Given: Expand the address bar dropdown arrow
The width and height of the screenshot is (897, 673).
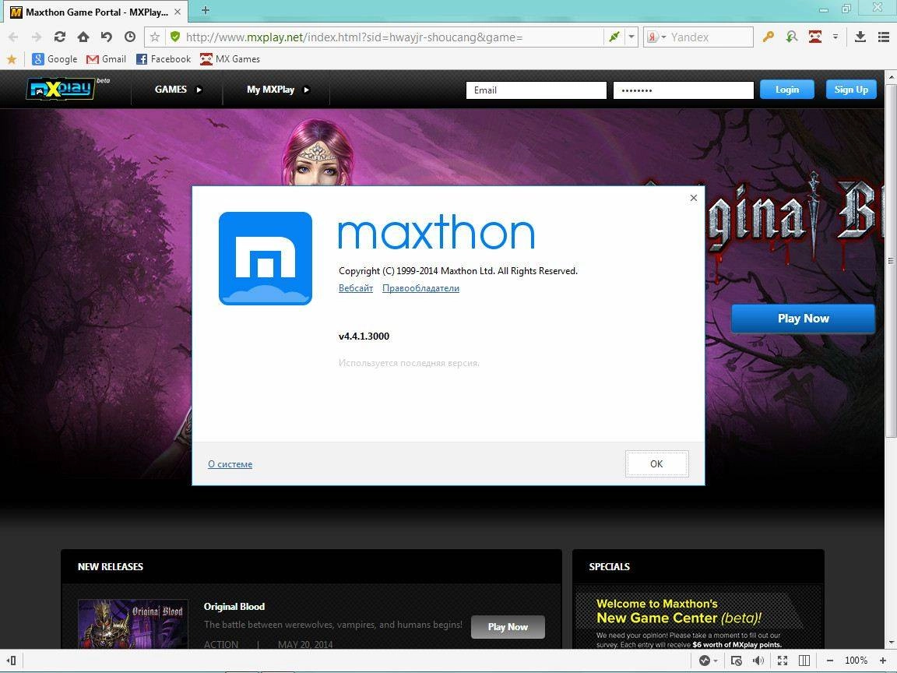Looking at the screenshot, I should pos(631,37).
